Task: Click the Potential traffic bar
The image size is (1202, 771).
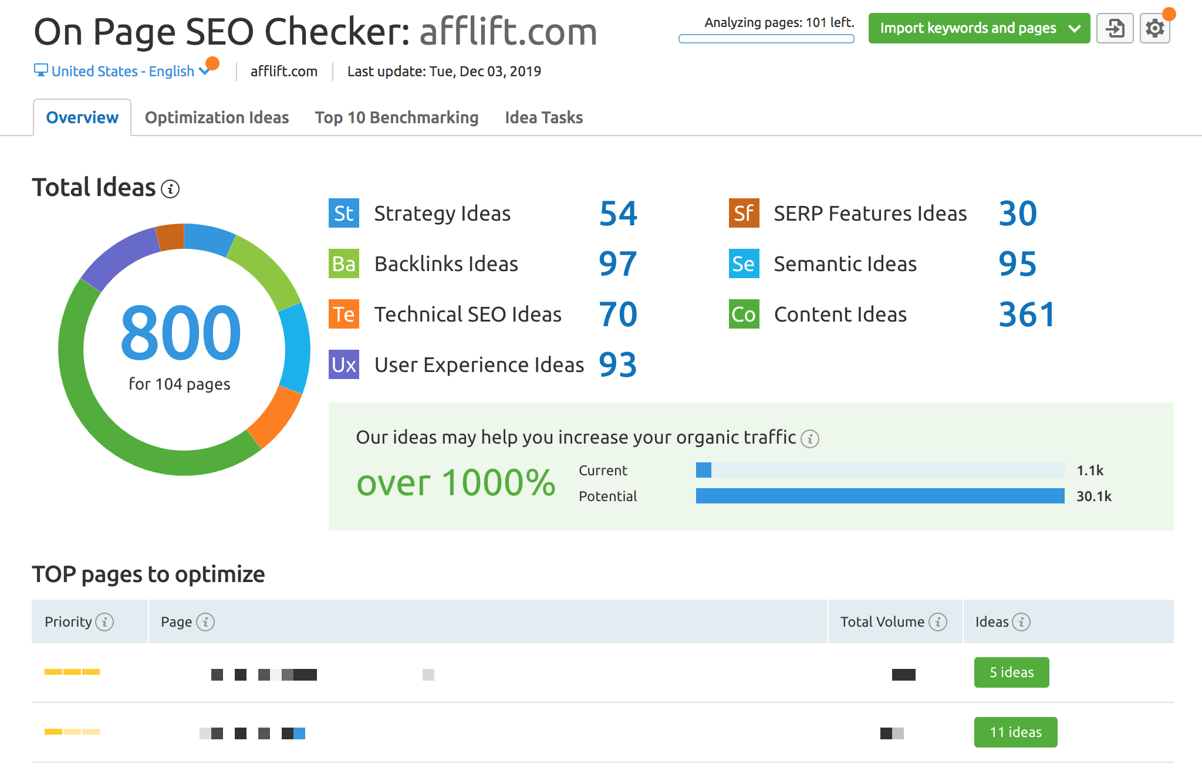Action: (x=880, y=496)
